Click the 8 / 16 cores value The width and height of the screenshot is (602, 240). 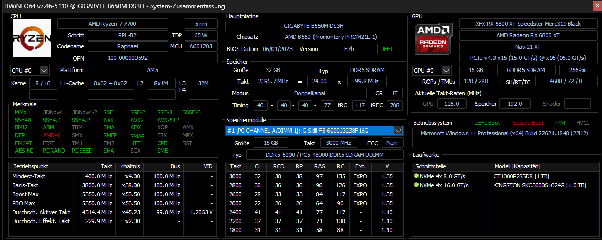43,84
